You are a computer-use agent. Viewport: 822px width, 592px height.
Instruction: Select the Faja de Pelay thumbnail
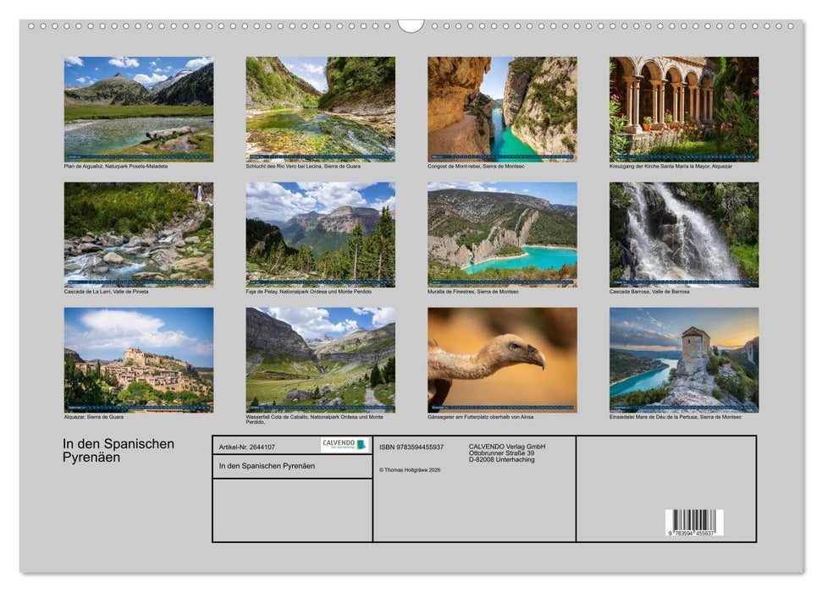tap(320, 234)
